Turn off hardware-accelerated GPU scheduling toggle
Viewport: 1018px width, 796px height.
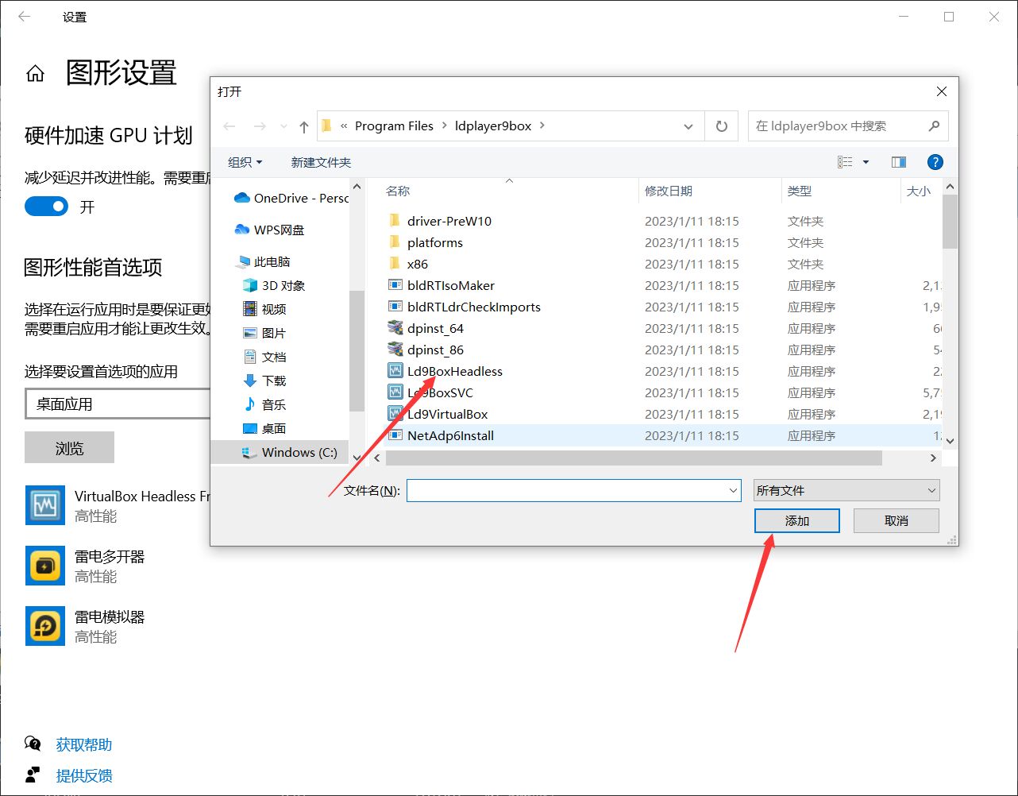tap(46, 207)
